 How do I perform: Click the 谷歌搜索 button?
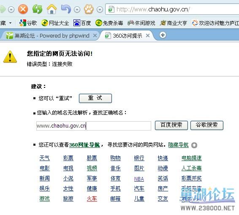207,125
